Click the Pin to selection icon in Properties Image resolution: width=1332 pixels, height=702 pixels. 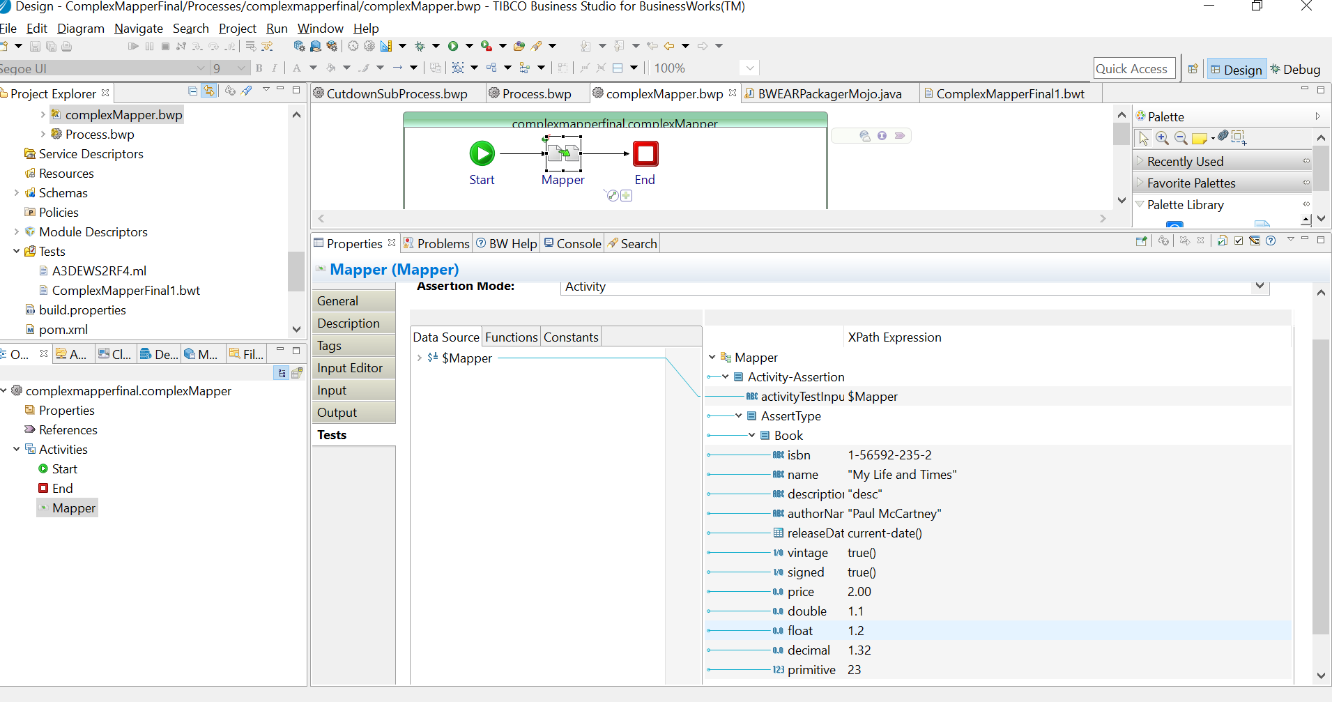point(1141,241)
